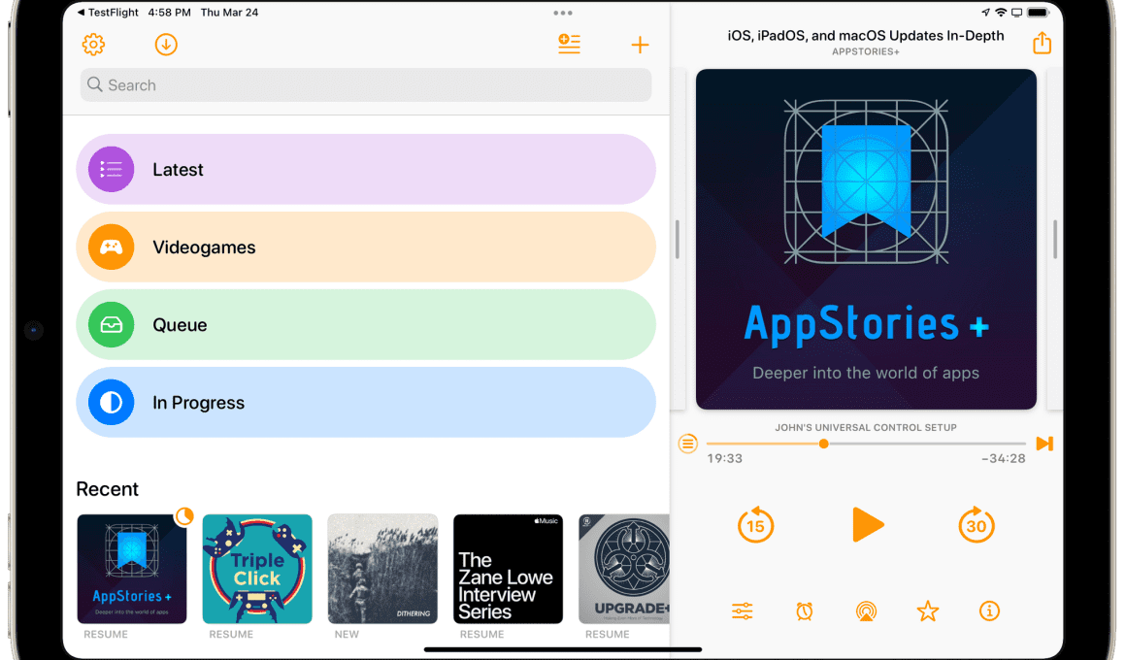Focus the Search field

[366, 84]
